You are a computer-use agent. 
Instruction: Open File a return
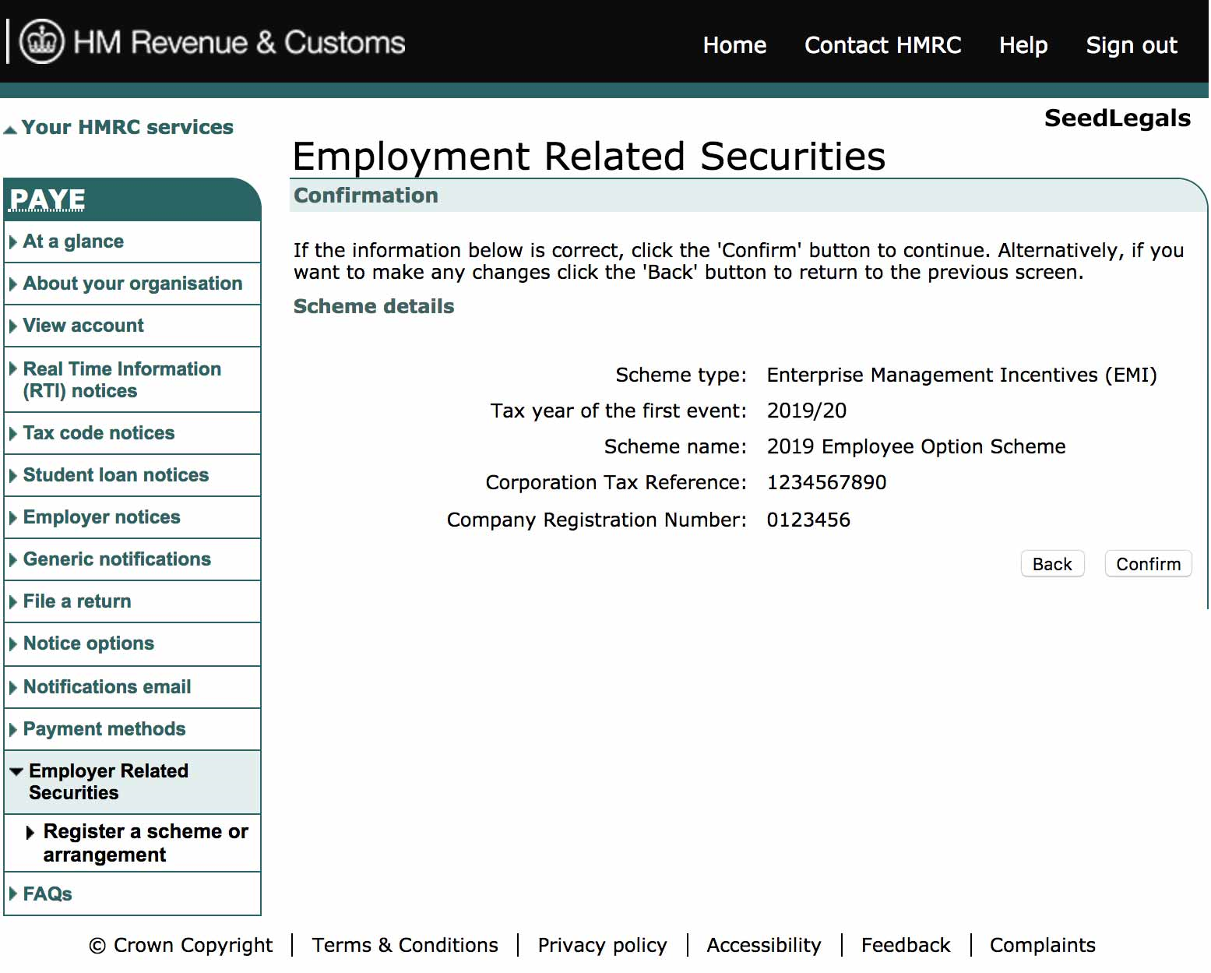click(77, 601)
